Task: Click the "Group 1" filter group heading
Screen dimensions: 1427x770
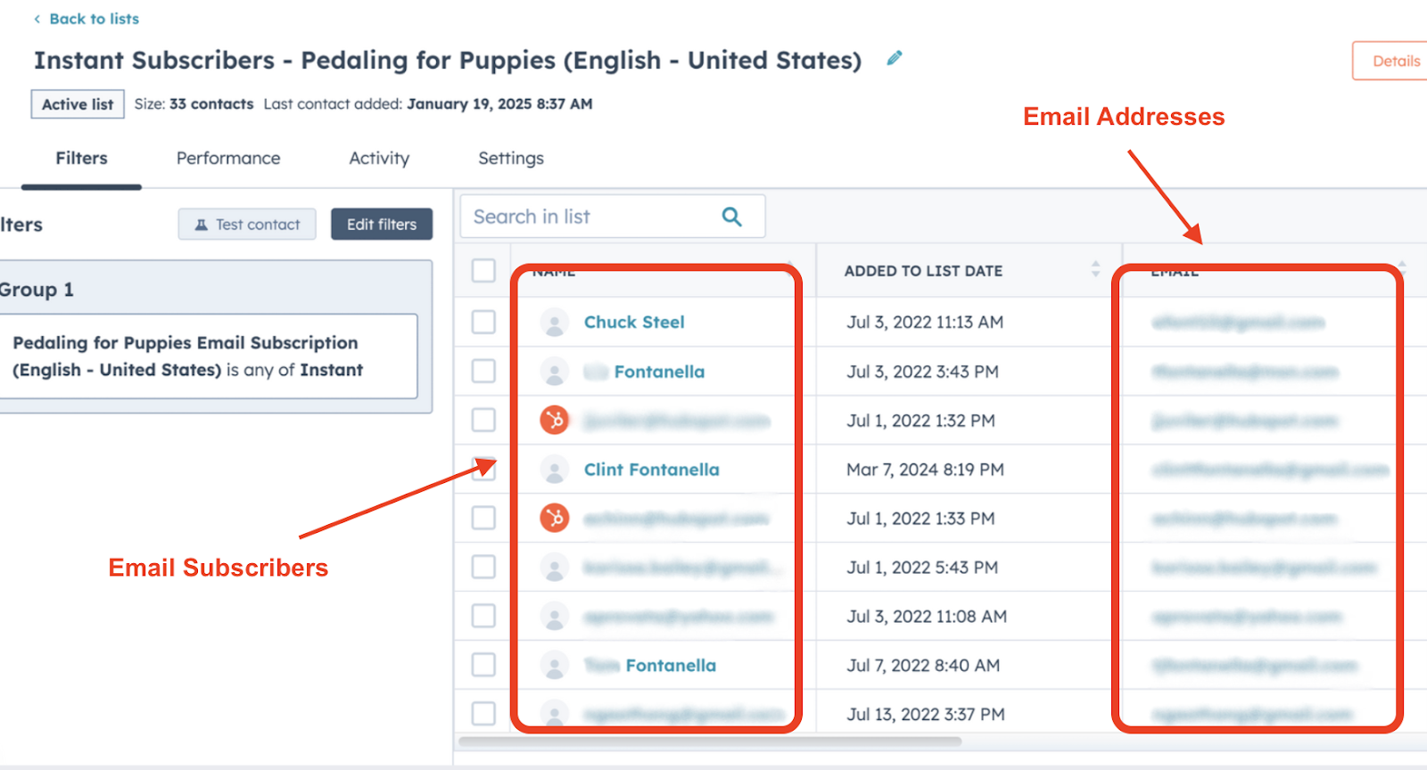Action: [37, 290]
